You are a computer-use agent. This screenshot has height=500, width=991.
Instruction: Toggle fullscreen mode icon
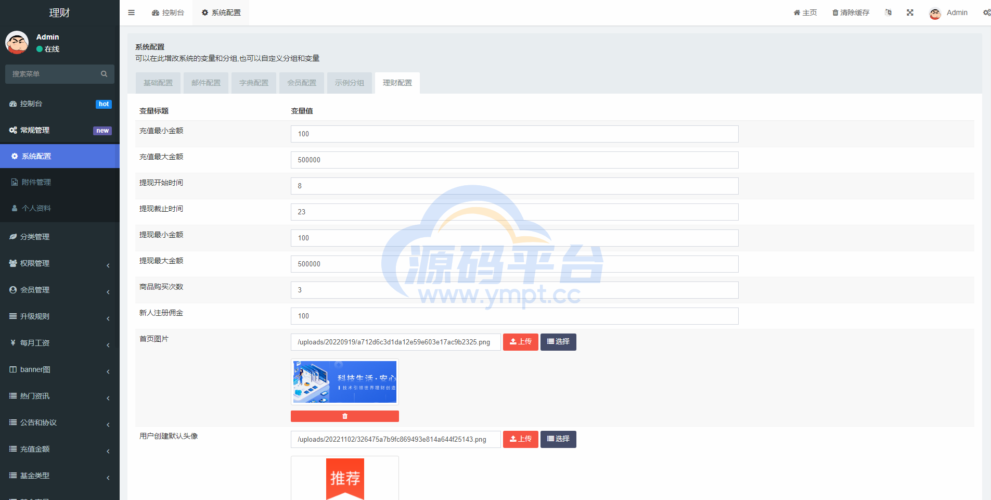click(910, 12)
